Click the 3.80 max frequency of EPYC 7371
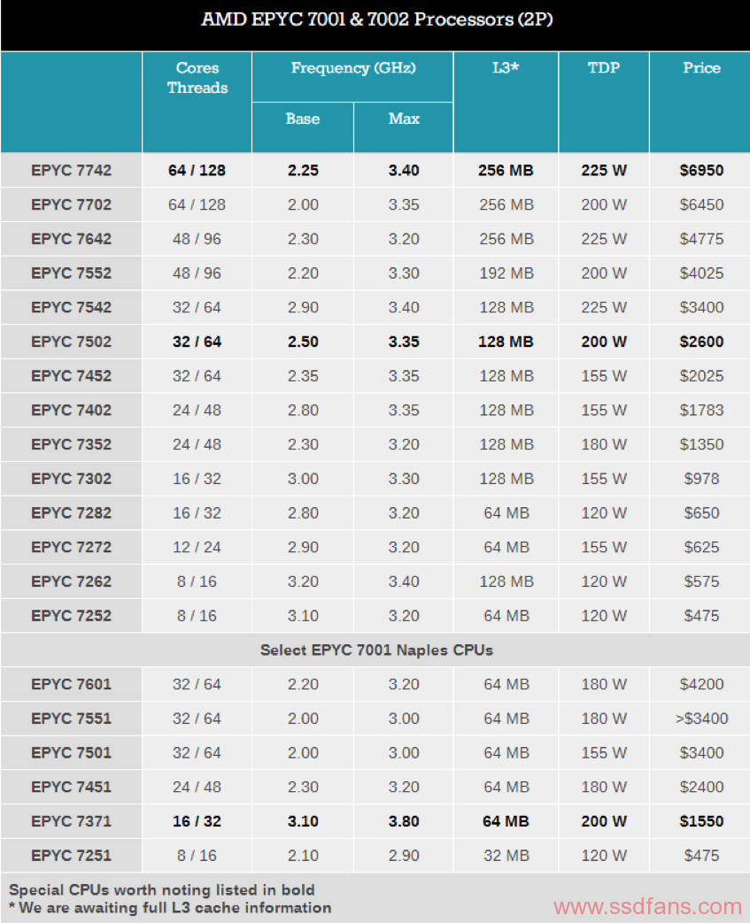 pos(404,821)
